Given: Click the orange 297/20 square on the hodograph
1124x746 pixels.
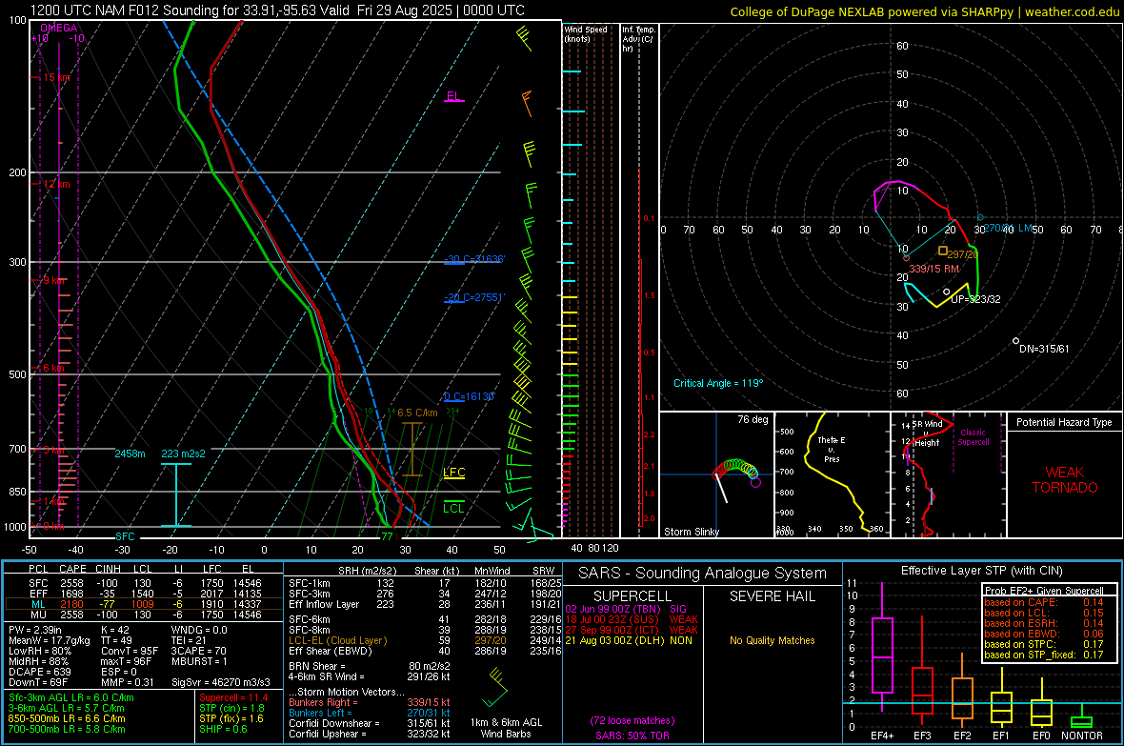Looking at the screenshot, I should click(x=943, y=251).
